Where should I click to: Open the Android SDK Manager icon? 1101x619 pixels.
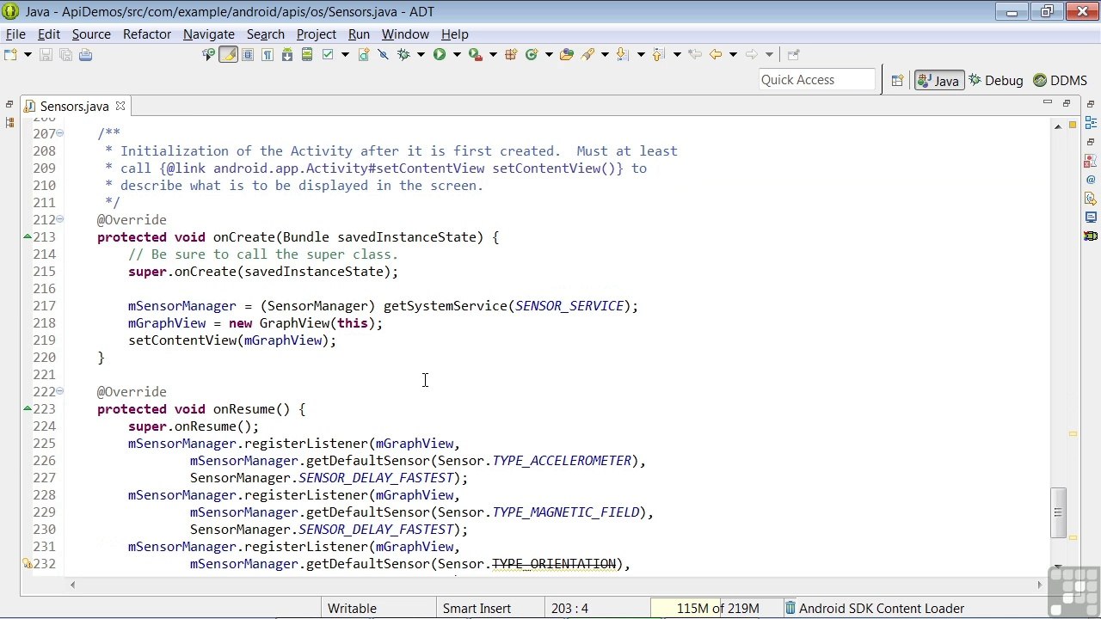pos(287,54)
